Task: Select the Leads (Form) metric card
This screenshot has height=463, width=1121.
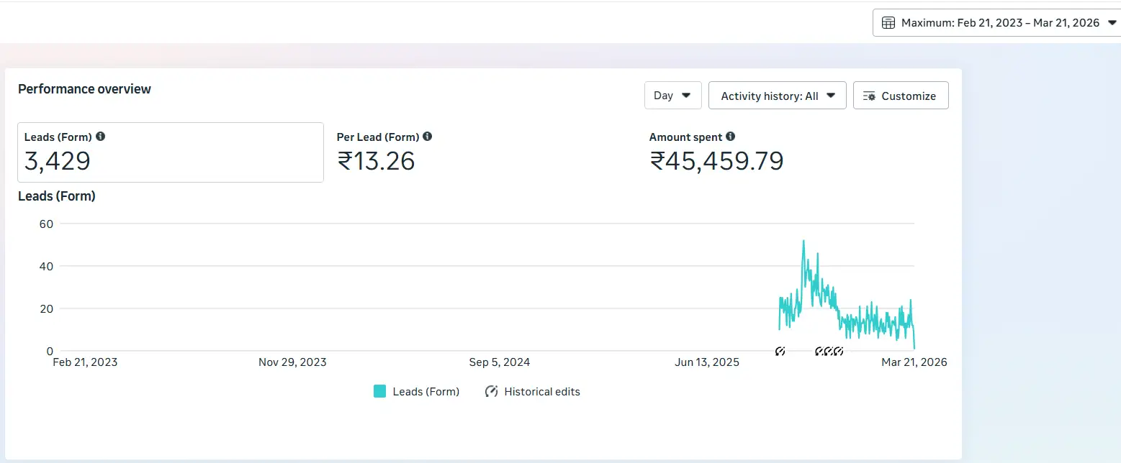Action: [171, 152]
